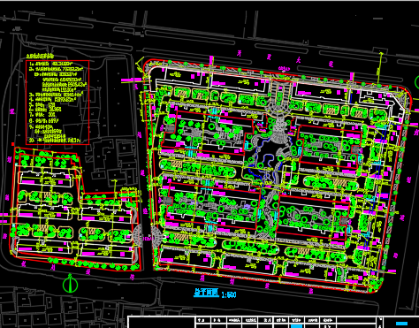
Task: Select the small red square marker left of the west parcel
Action: tap(13, 144)
